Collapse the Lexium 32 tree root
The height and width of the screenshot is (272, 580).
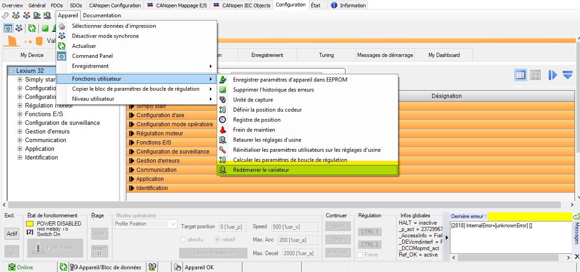click(11, 71)
